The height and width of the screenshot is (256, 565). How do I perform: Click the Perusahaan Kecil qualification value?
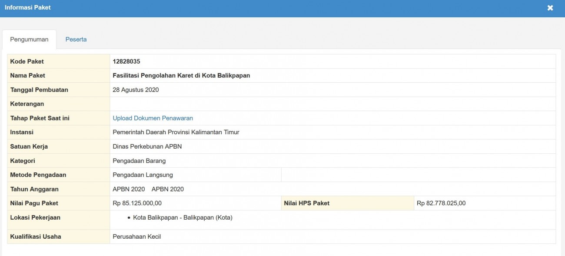136,237
